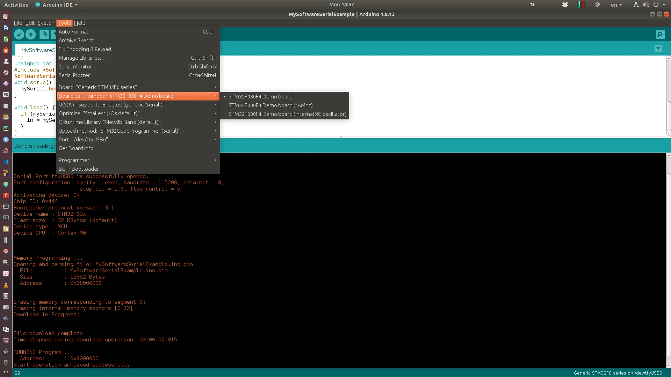This screenshot has width=671, height=377.
Task: Open Serial Monitor magnifier icon
Action: (660, 34)
